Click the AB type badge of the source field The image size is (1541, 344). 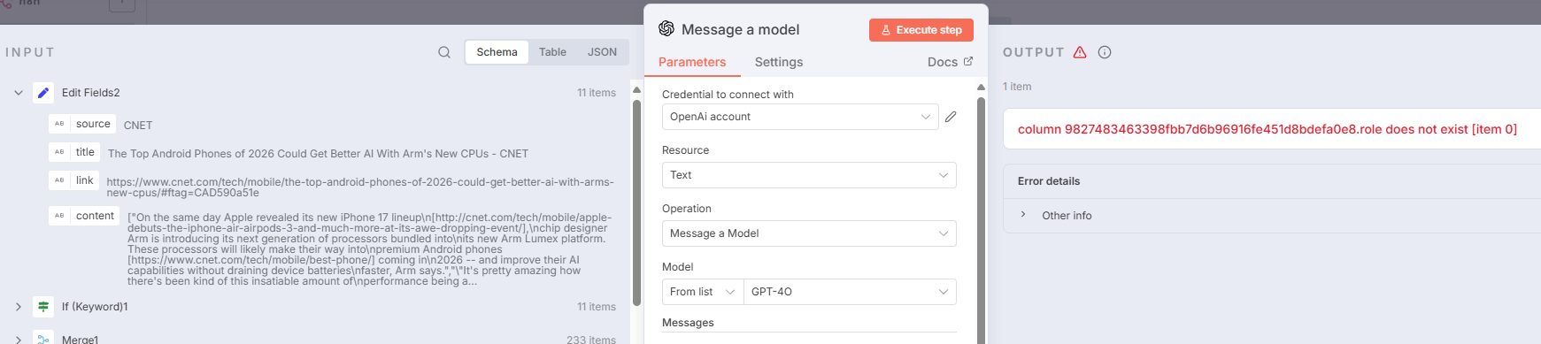(x=59, y=124)
